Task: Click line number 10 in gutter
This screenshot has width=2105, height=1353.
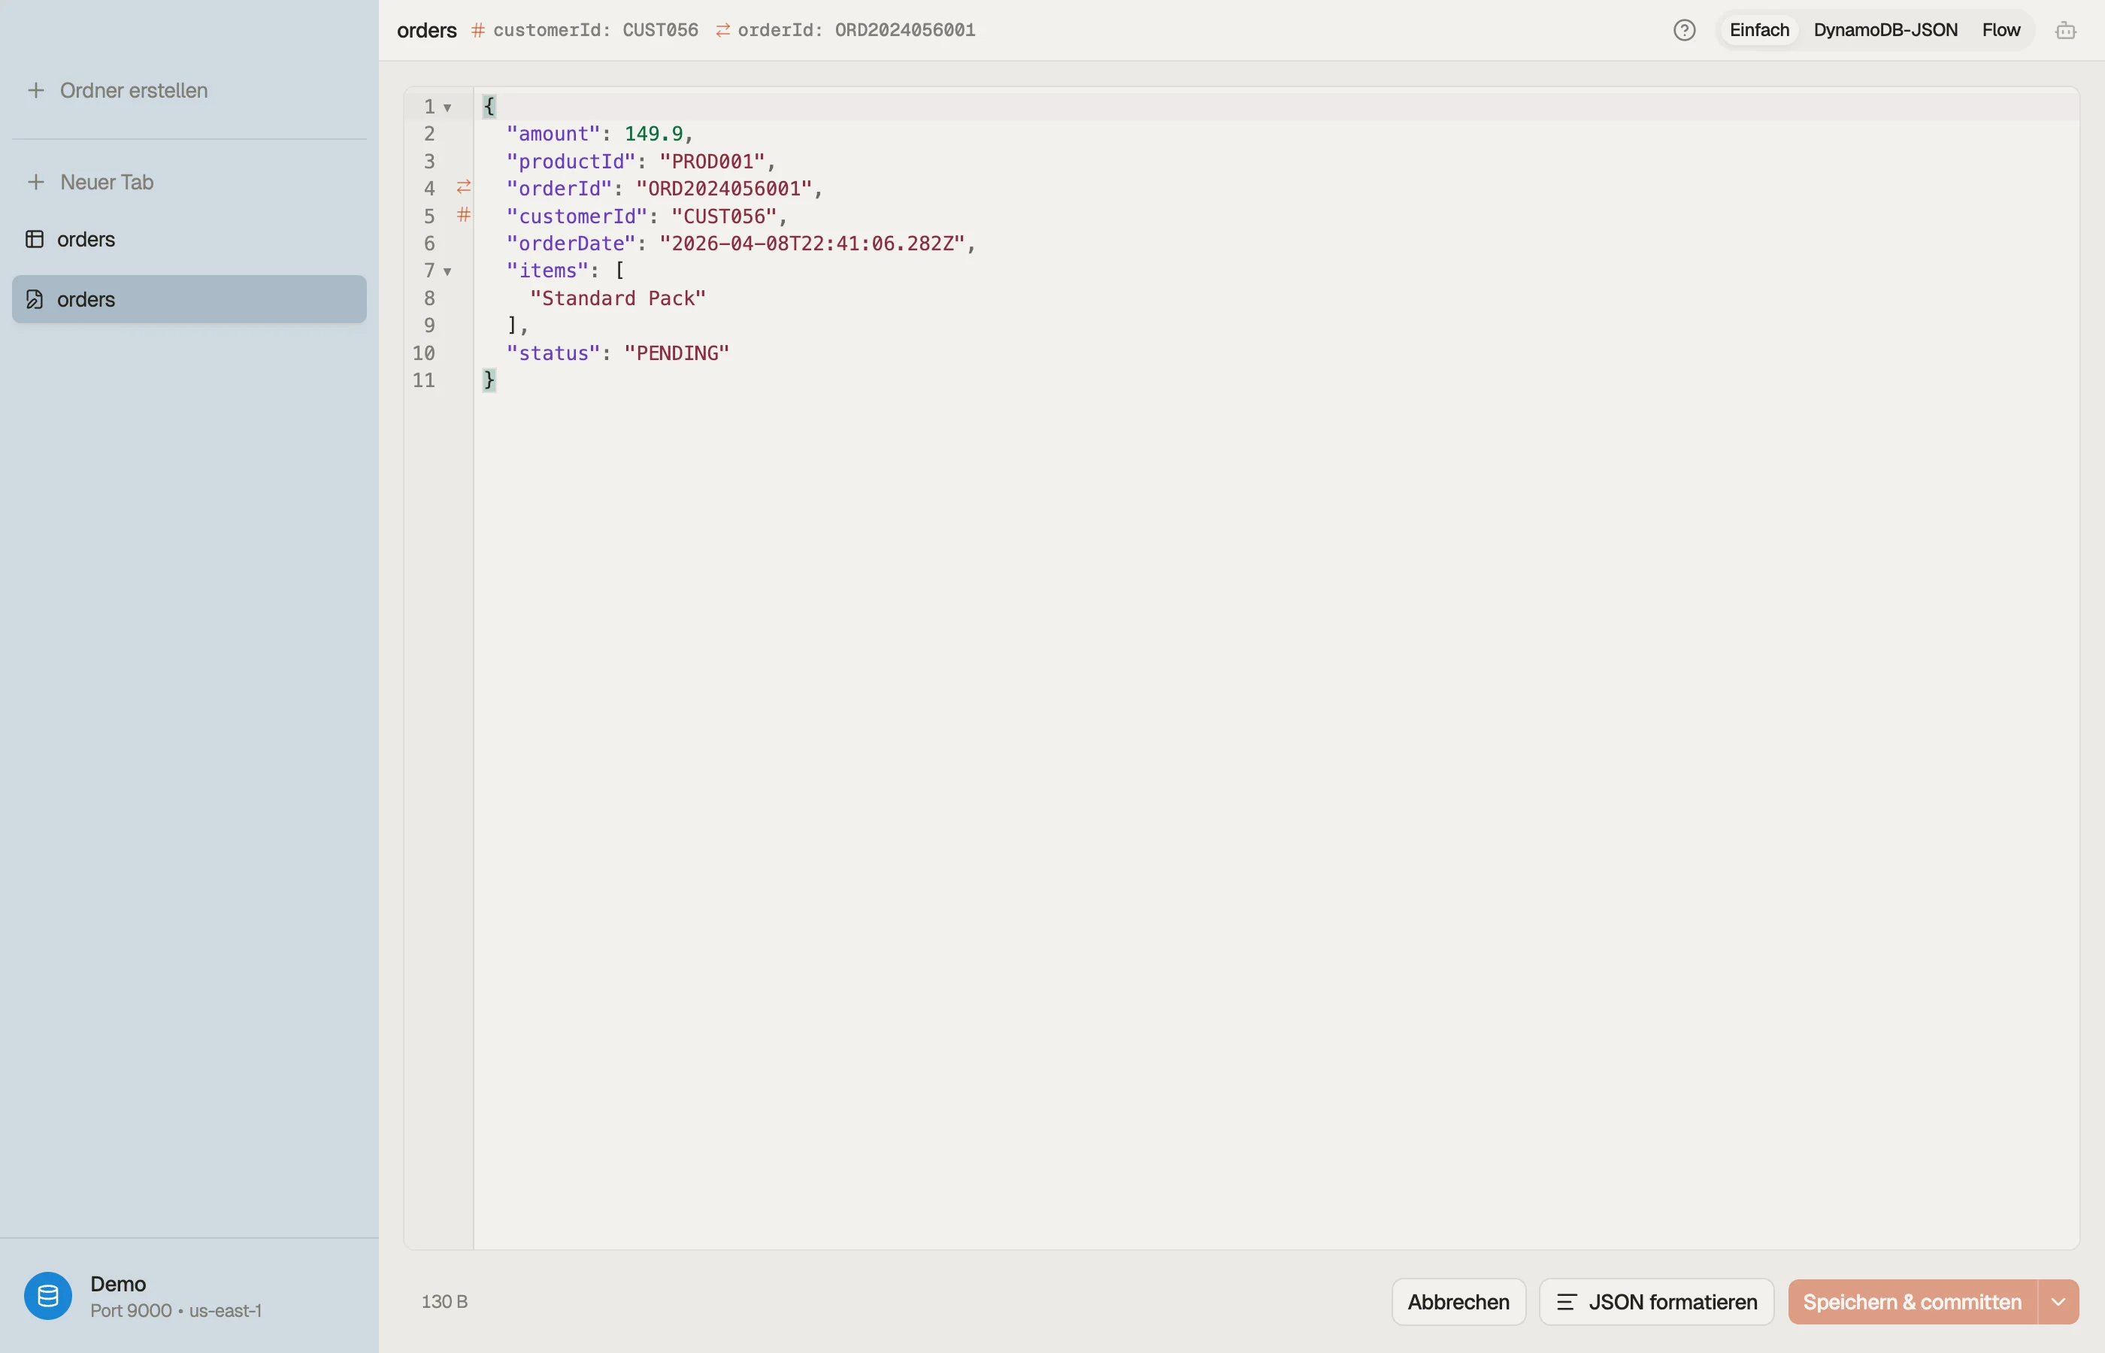Action: 423,353
